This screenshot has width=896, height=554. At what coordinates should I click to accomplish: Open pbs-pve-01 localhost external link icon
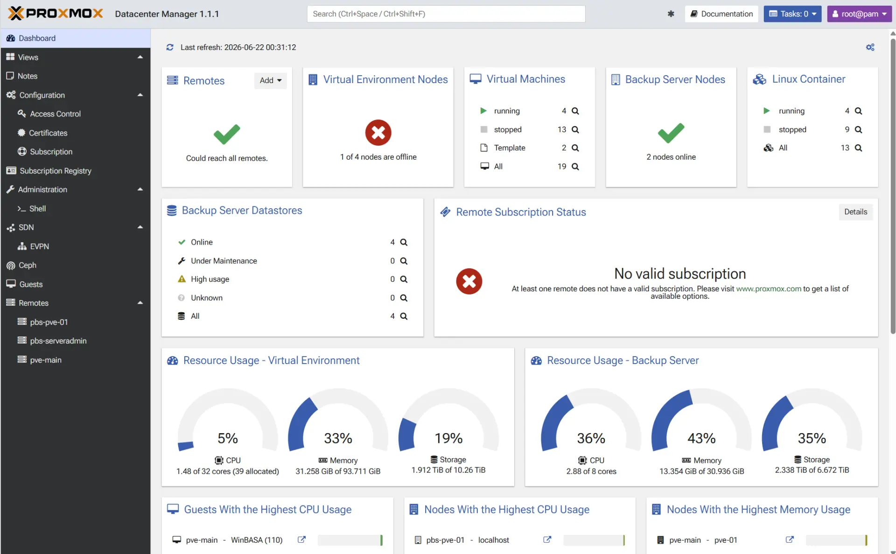[x=547, y=540]
